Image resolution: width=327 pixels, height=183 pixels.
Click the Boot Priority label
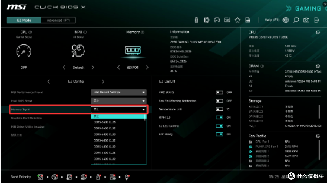[21, 177]
